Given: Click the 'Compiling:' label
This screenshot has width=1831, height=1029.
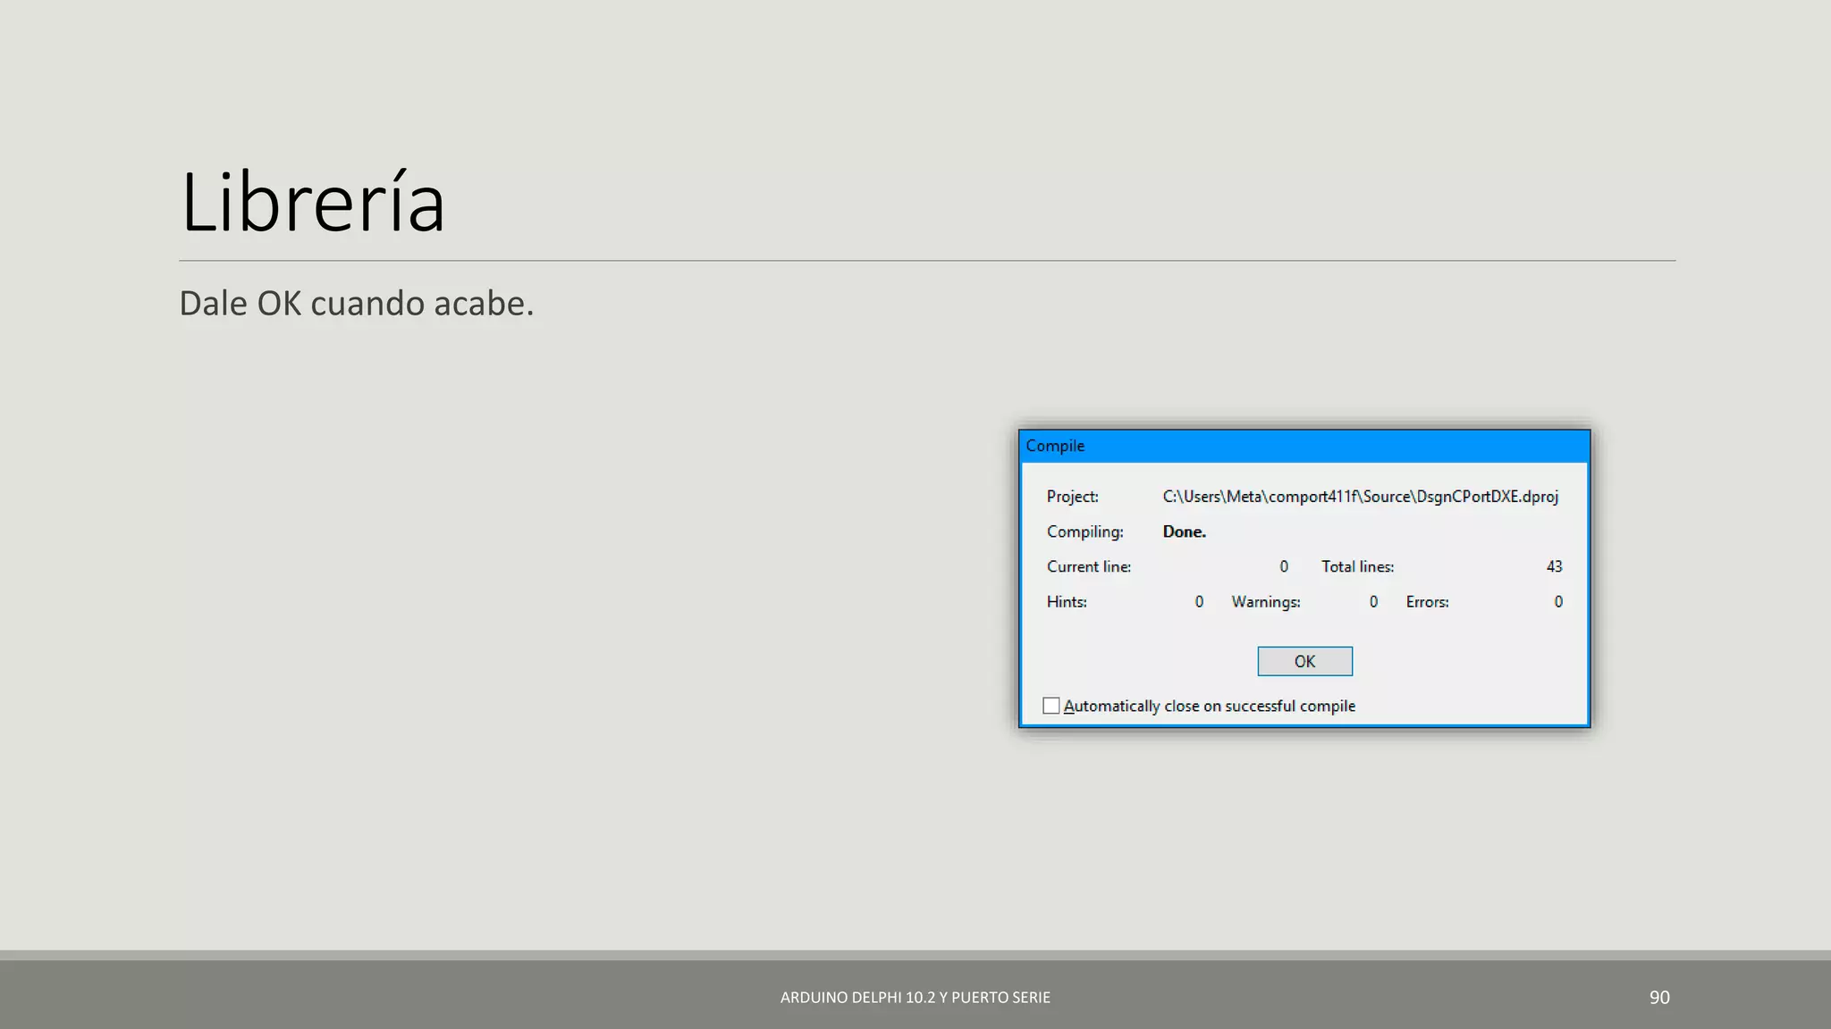Looking at the screenshot, I should (1084, 531).
